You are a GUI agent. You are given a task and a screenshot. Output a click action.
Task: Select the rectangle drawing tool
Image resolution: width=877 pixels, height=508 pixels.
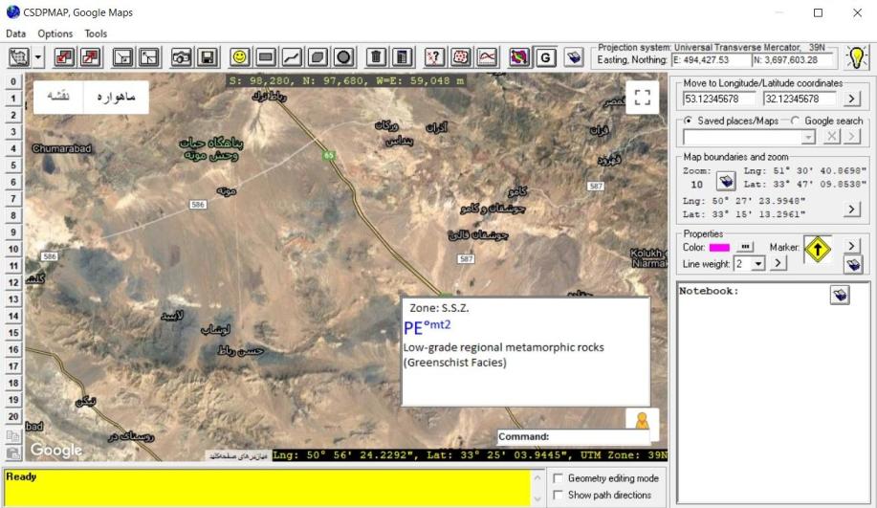266,57
